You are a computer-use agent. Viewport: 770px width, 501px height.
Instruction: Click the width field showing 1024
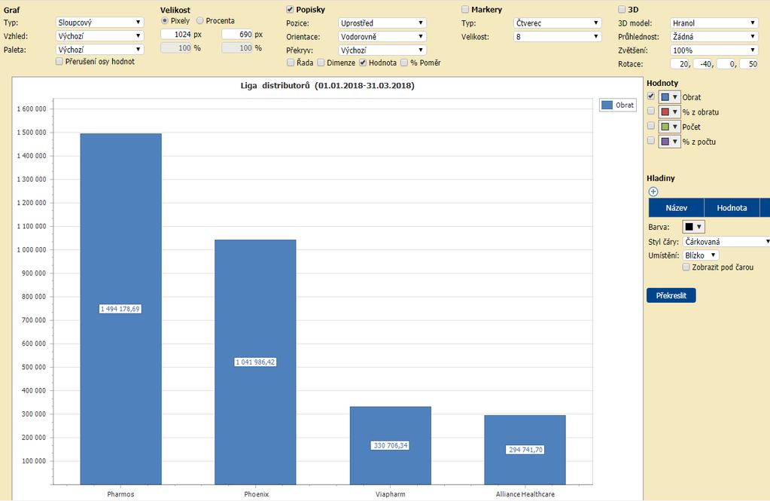(x=176, y=35)
